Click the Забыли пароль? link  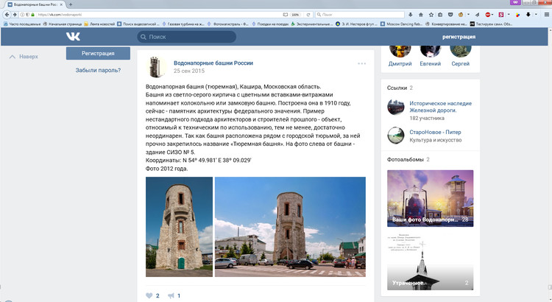(x=98, y=70)
